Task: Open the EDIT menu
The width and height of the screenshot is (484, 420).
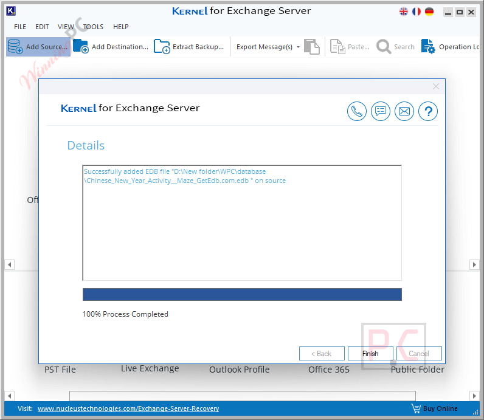Action: tap(42, 27)
